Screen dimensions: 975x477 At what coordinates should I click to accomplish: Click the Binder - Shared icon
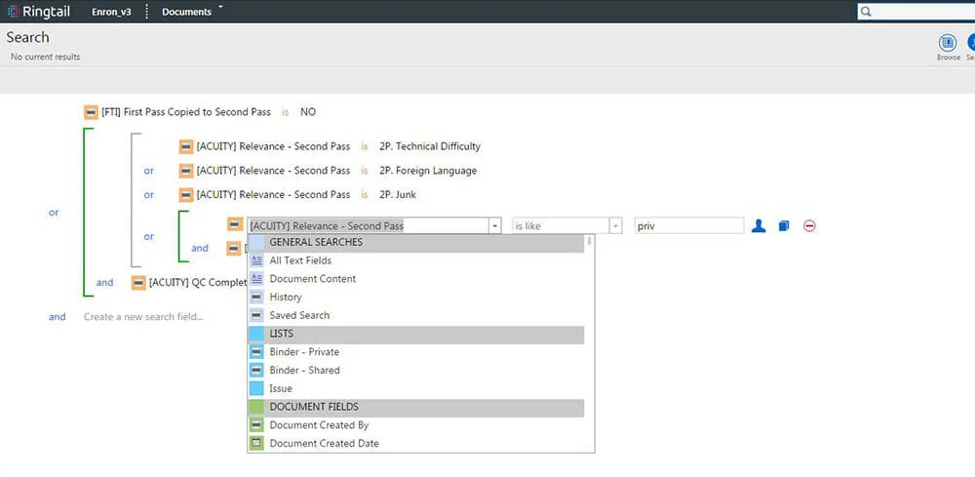pyautogui.click(x=256, y=370)
